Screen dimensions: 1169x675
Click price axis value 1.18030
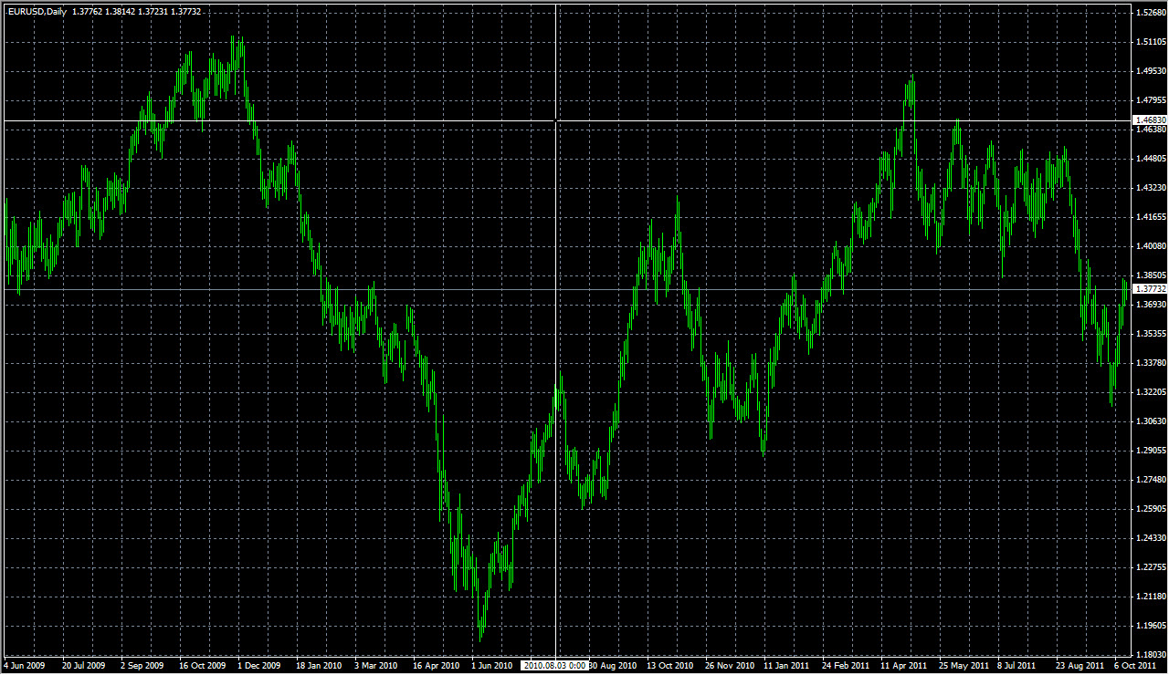tap(1151, 655)
